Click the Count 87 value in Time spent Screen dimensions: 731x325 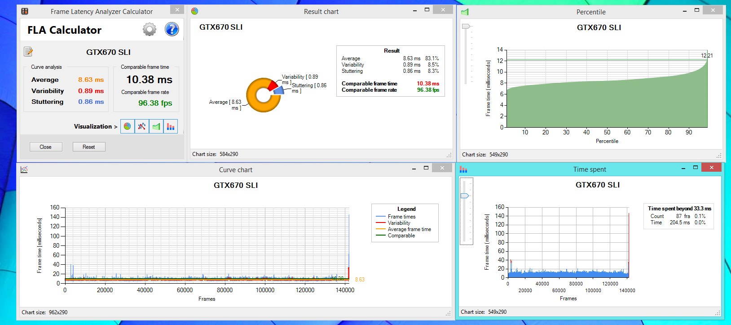pyautogui.click(x=679, y=216)
